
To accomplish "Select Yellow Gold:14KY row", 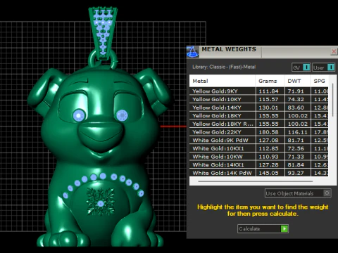I will pos(259,108).
